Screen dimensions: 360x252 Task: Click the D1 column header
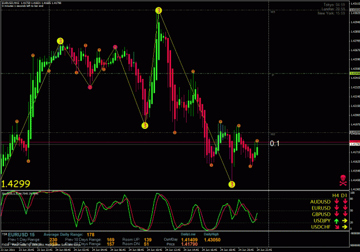[344, 196]
